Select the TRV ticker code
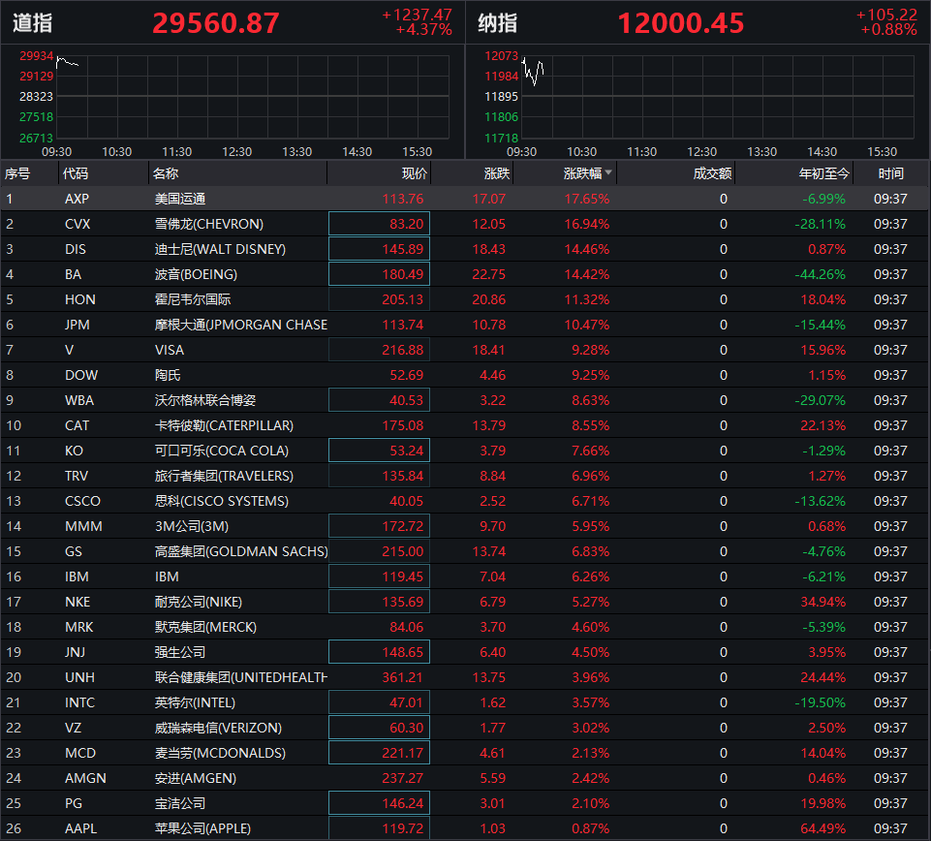Screen dimensions: 931x841 77,476
